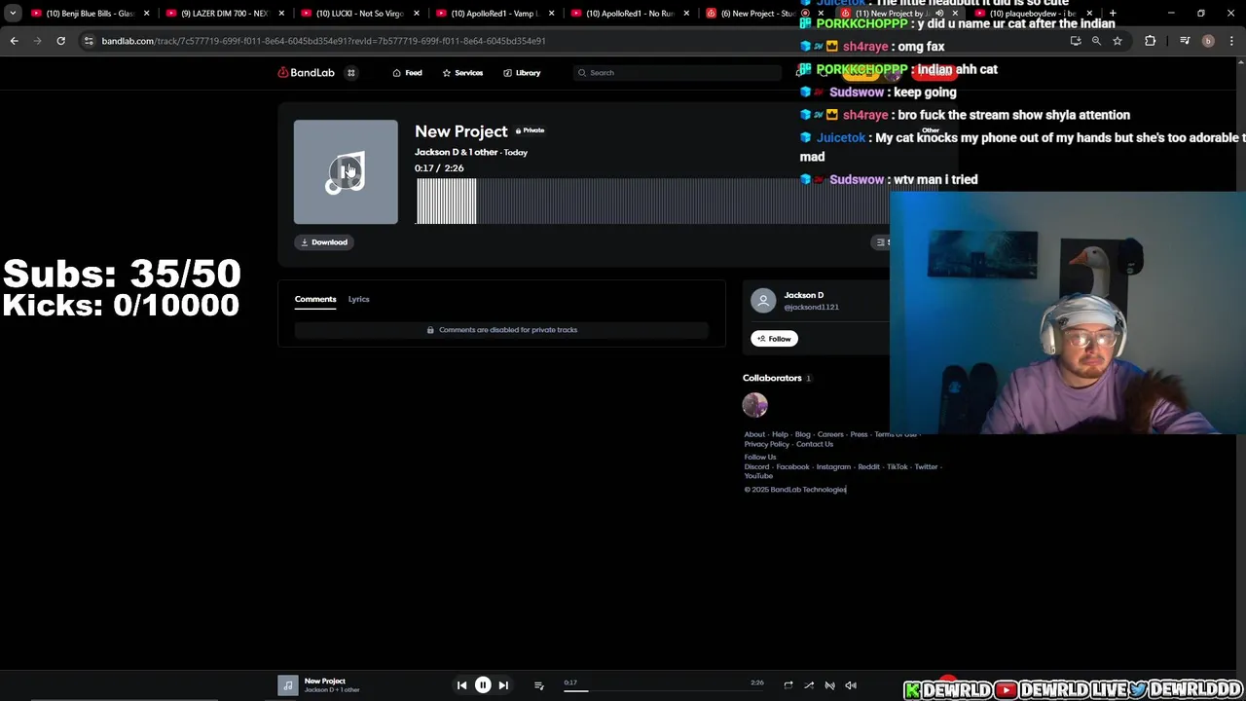Go back in the browser
This screenshot has width=1246, height=701.
pos(14,41)
